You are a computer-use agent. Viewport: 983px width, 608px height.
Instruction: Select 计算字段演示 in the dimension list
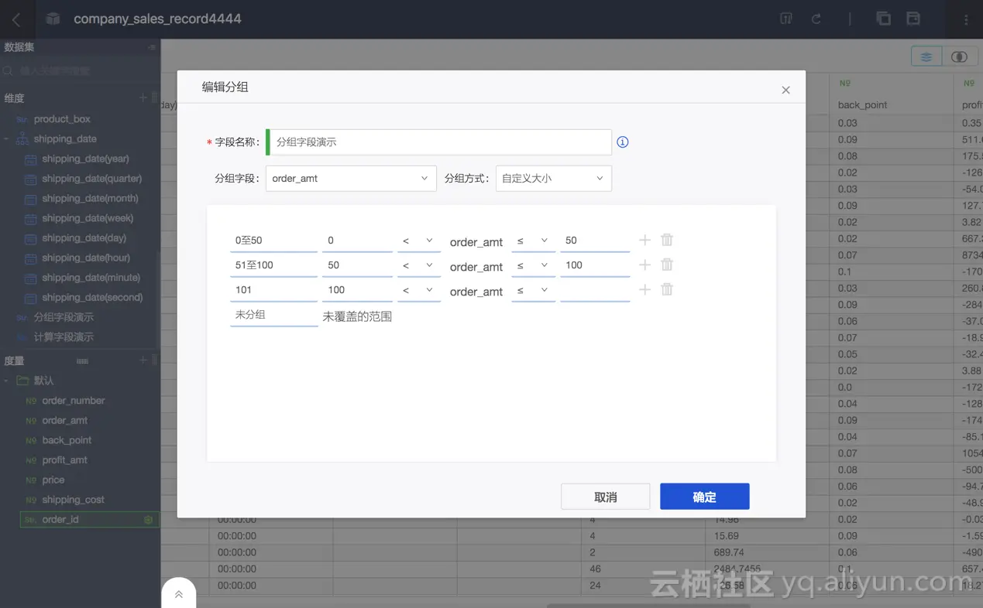click(x=64, y=337)
